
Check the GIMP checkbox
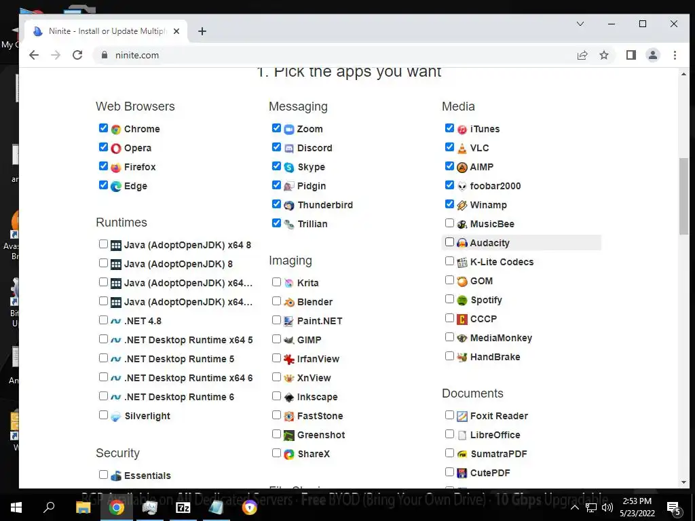tap(276, 339)
